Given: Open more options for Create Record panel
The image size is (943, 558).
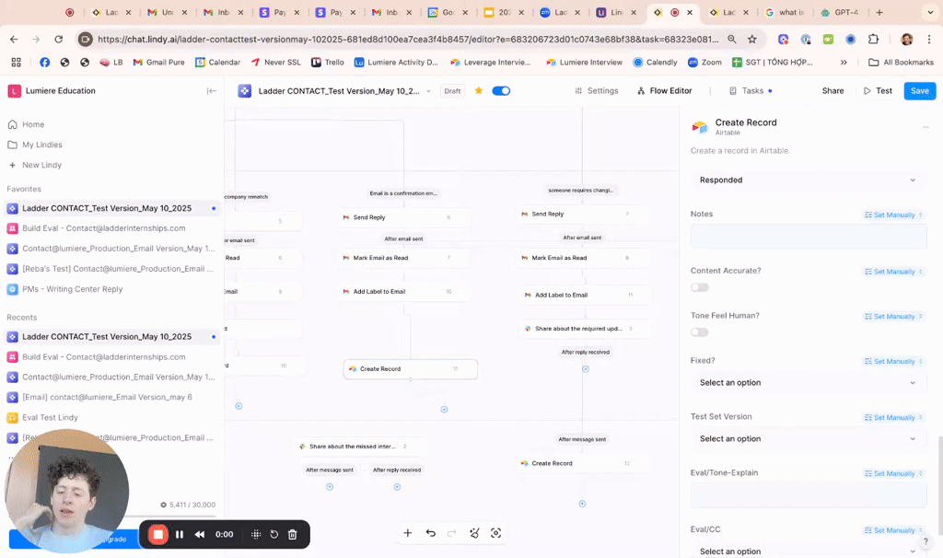Looking at the screenshot, I should tap(926, 127).
